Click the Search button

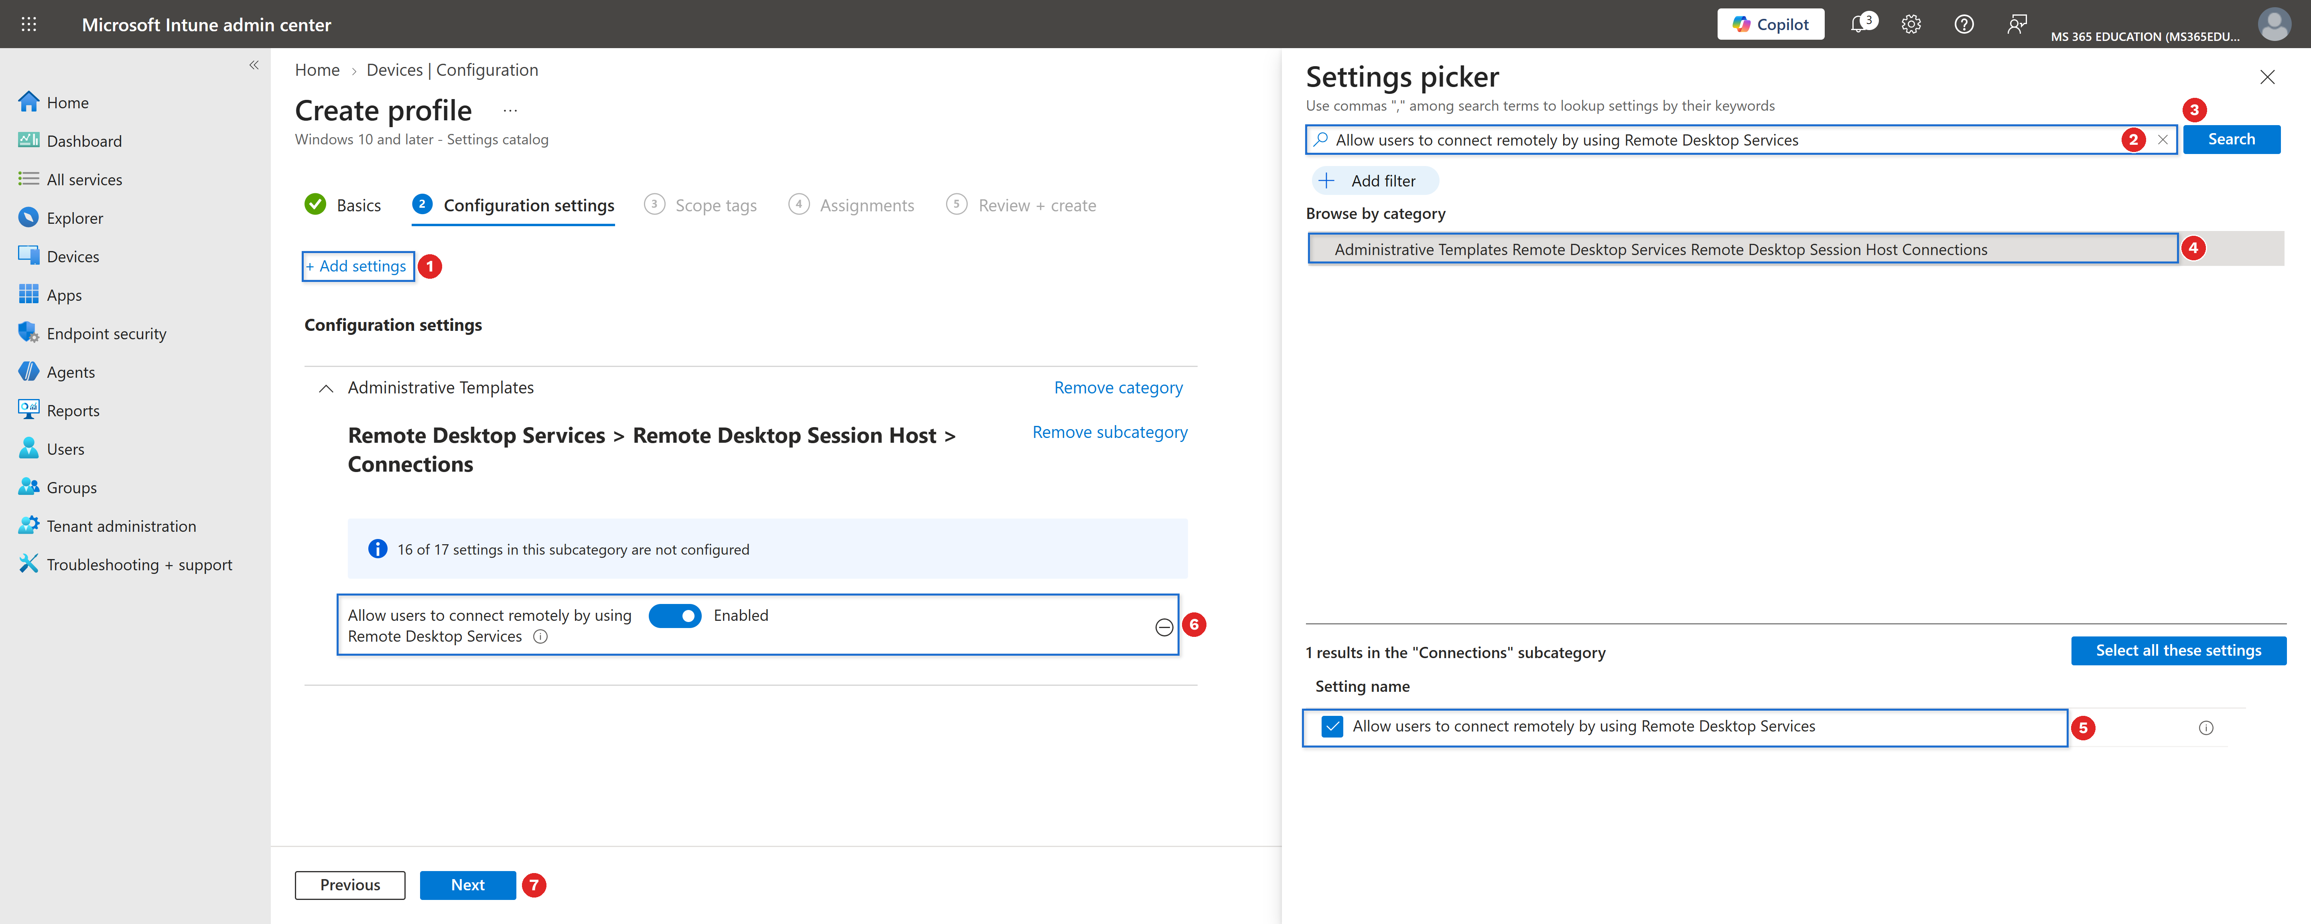[x=2231, y=139]
